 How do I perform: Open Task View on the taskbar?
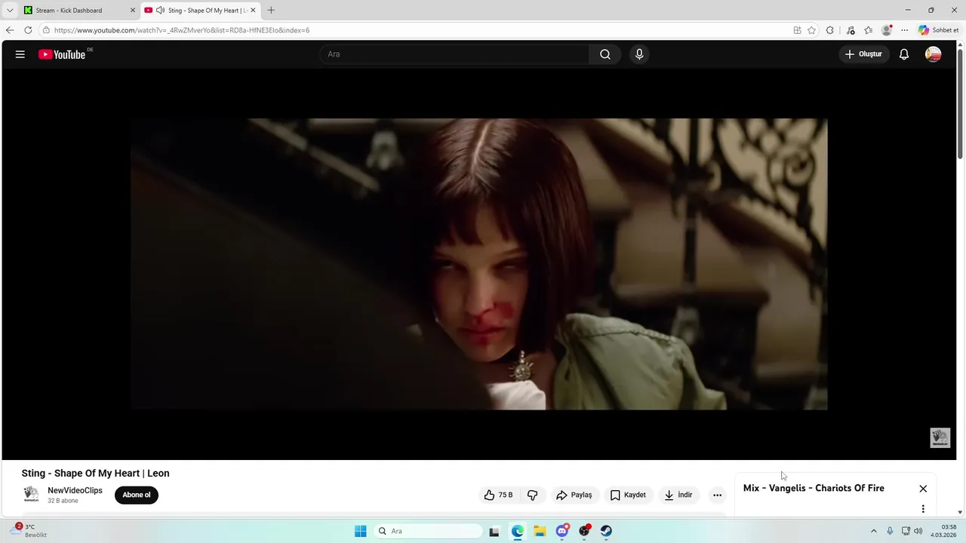point(494,531)
